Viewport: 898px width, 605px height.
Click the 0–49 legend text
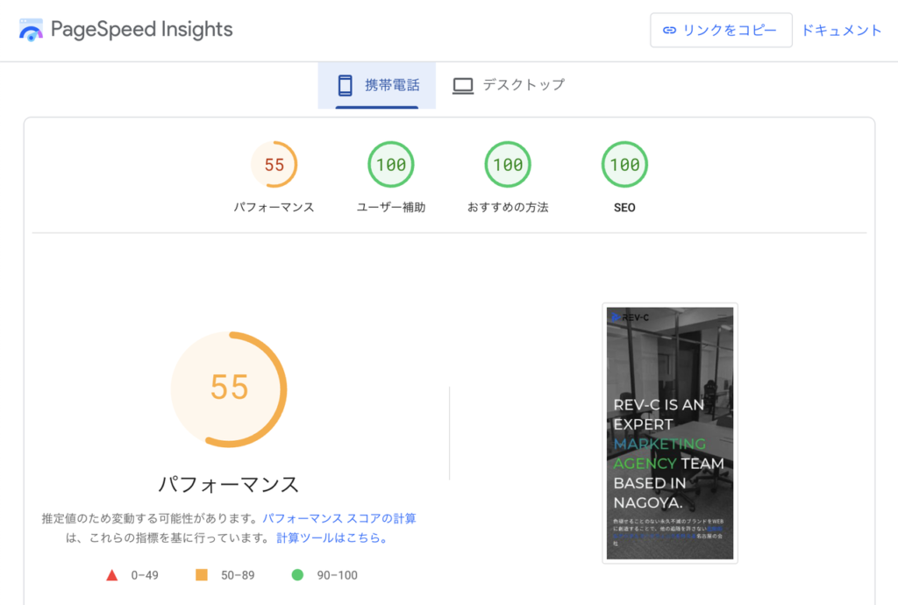[x=145, y=575]
